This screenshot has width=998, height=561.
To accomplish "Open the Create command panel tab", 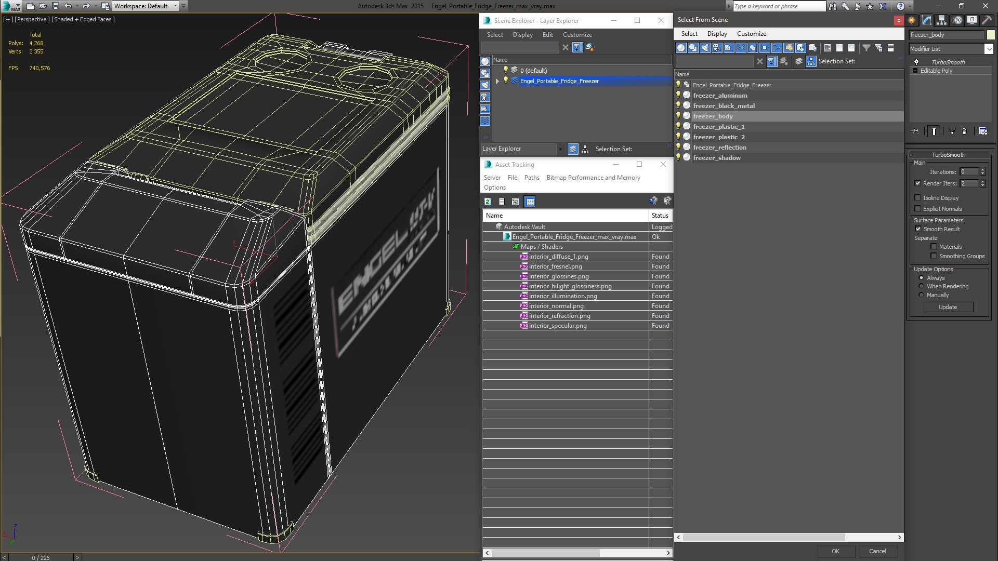I will [x=912, y=20].
